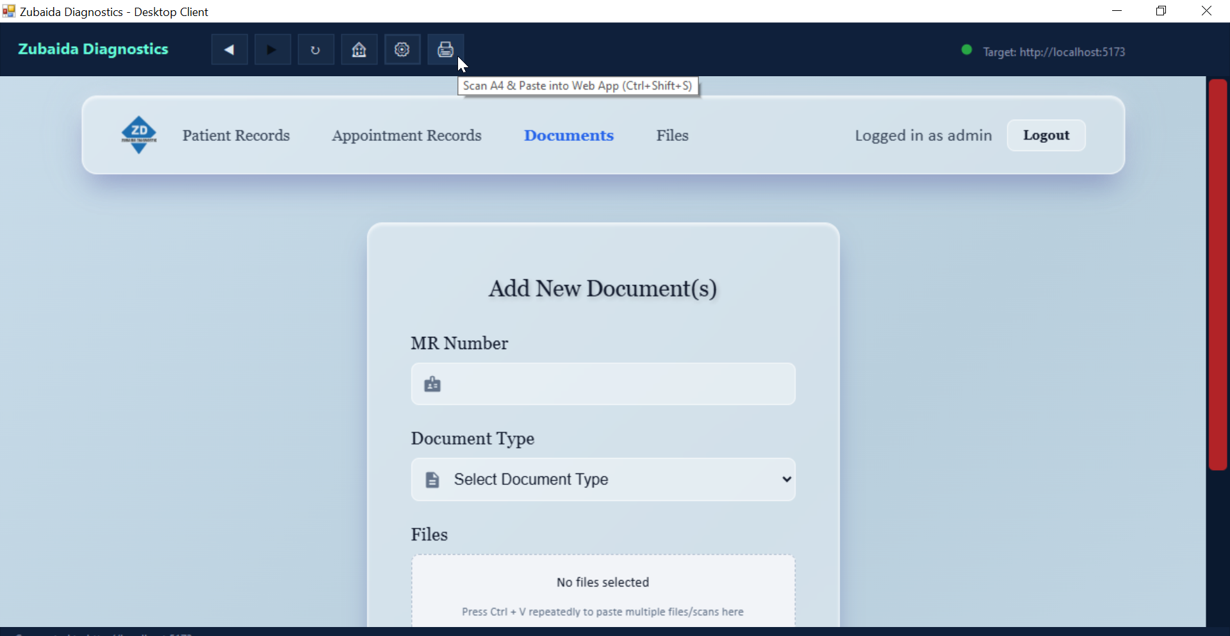The height and width of the screenshot is (636, 1230).
Task: Click the Target localhost:5173 text
Action: 1054,52
